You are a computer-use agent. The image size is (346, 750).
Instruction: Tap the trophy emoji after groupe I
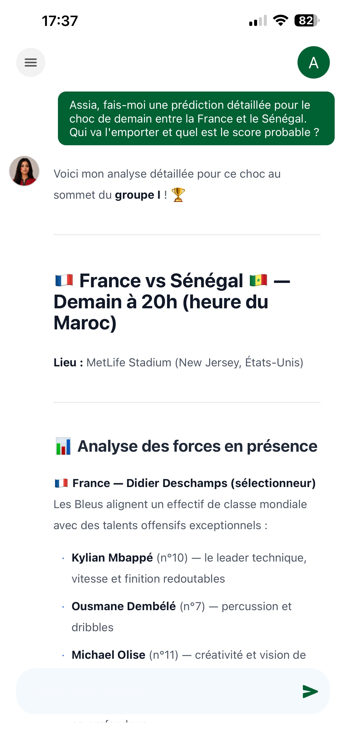(178, 195)
